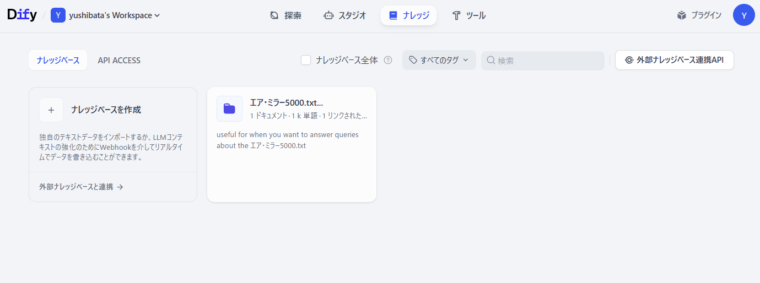Click the chevron next to yushibata's Workspace
The height and width of the screenshot is (283, 760).
(158, 15)
